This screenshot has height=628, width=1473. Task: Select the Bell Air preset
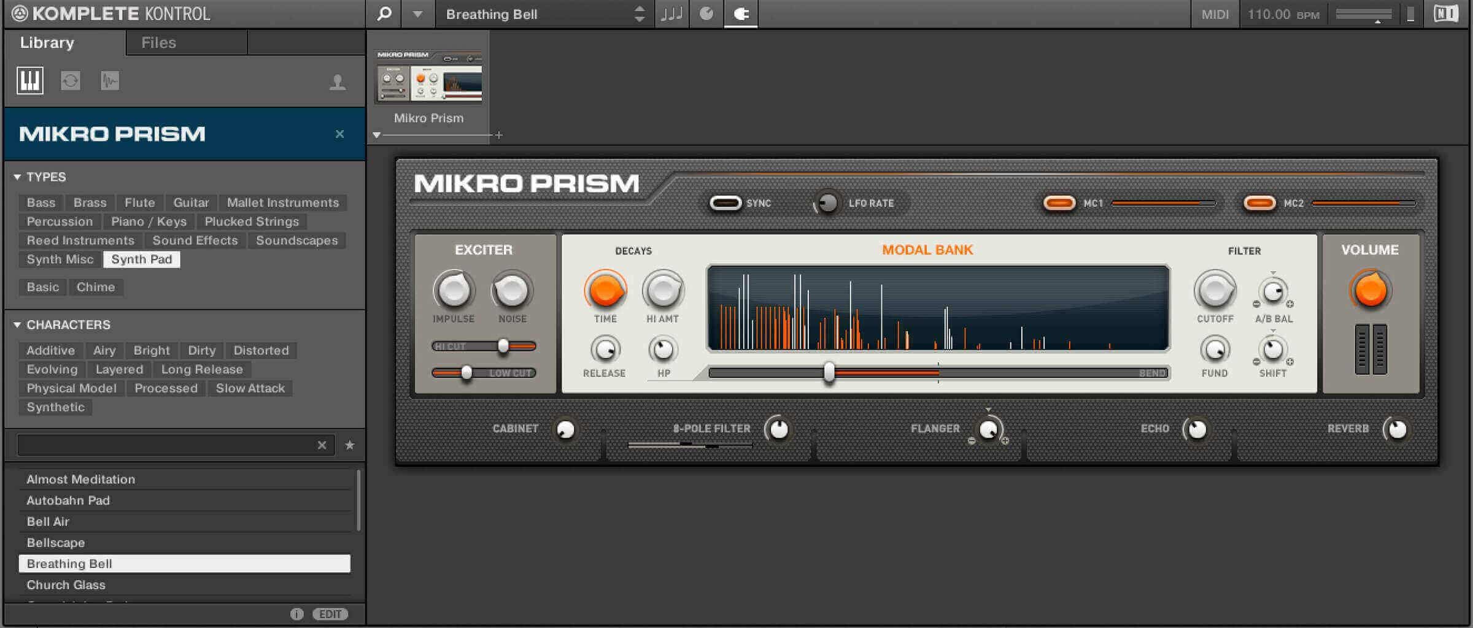pyautogui.click(x=184, y=522)
